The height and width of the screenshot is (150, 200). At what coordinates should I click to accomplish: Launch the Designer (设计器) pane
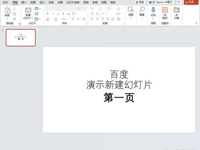176,13
